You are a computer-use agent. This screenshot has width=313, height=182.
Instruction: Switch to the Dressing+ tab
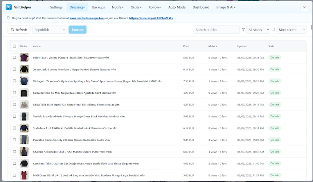click(x=77, y=7)
